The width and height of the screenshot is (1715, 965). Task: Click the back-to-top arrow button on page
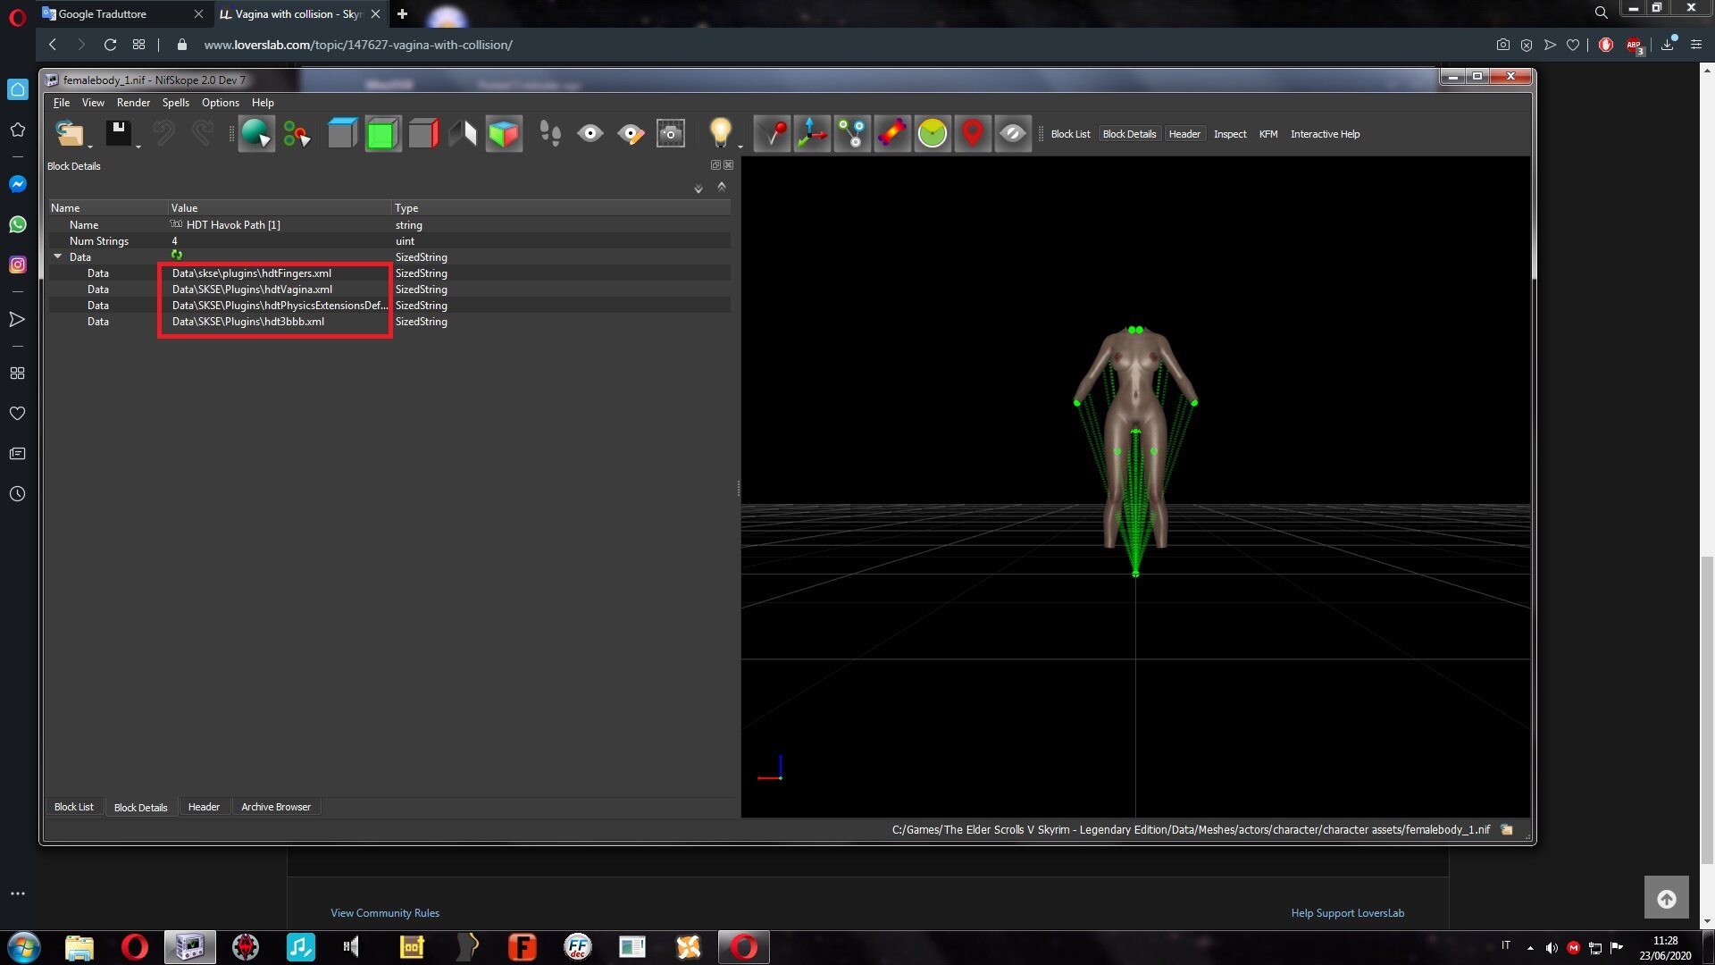pyautogui.click(x=1666, y=898)
